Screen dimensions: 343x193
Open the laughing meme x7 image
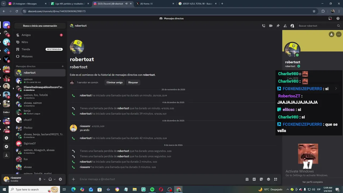pos(308,156)
